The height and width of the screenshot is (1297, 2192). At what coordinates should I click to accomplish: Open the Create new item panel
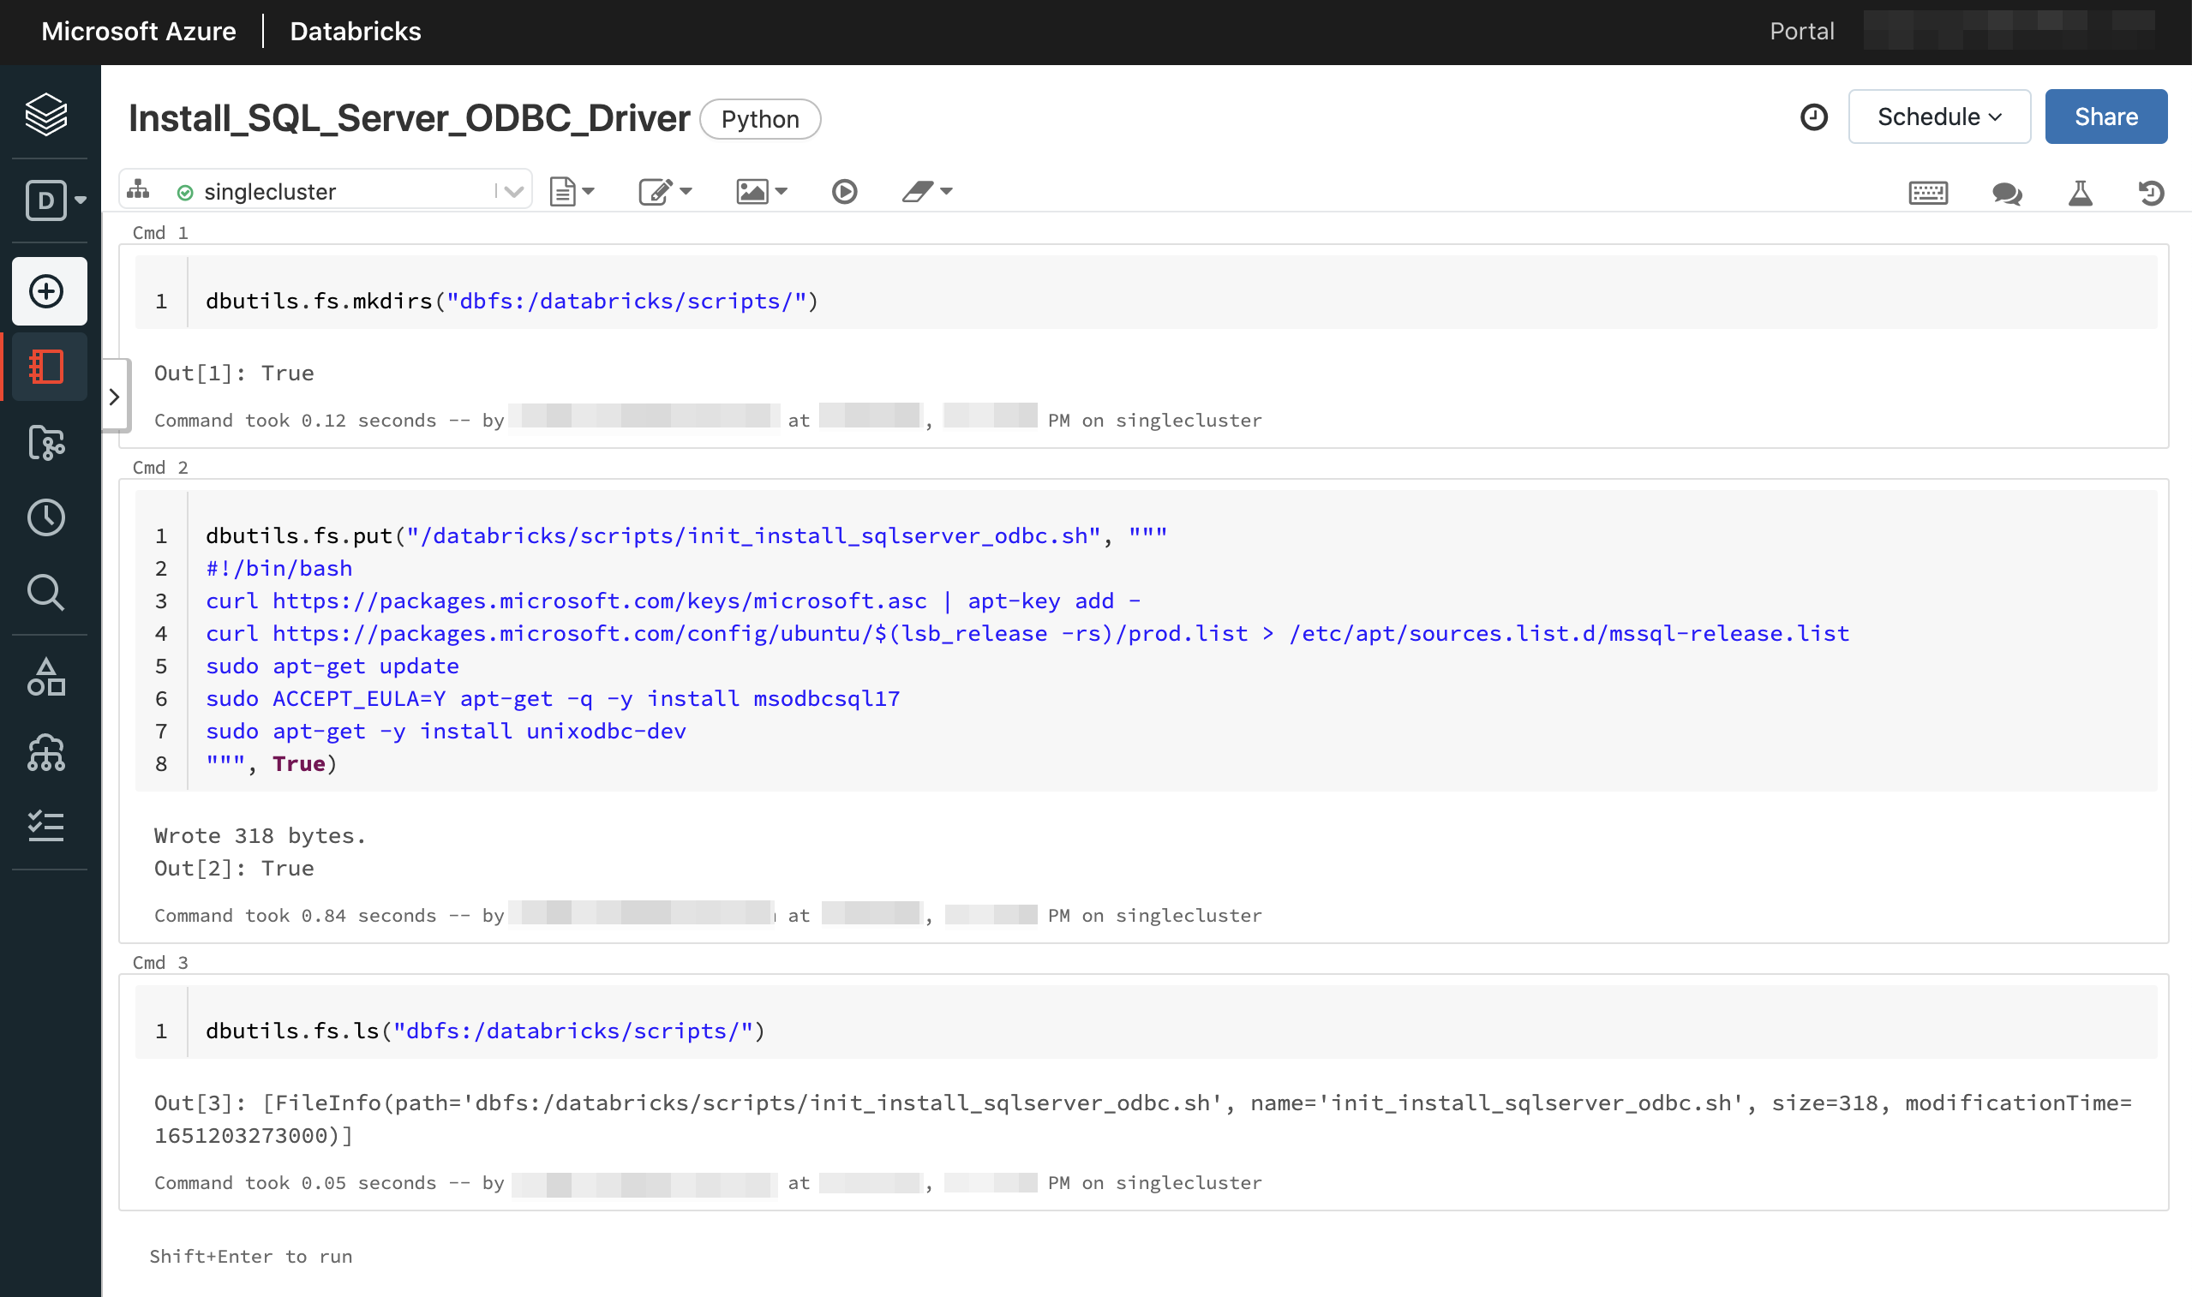pyautogui.click(x=48, y=291)
